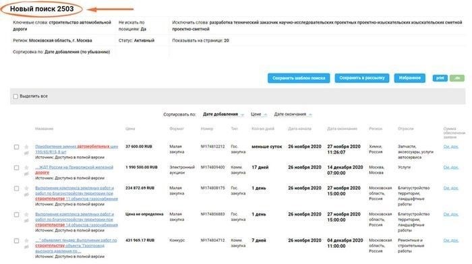This screenshot has height=264, width=472.
Task: Click icon beneath star in 234 872.69 RUB row
Action: pos(26,195)
